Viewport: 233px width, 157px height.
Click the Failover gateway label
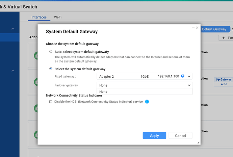67,85
